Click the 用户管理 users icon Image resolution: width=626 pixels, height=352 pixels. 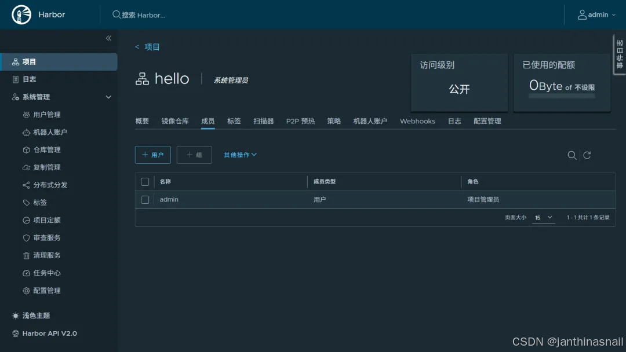tap(26, 115)
